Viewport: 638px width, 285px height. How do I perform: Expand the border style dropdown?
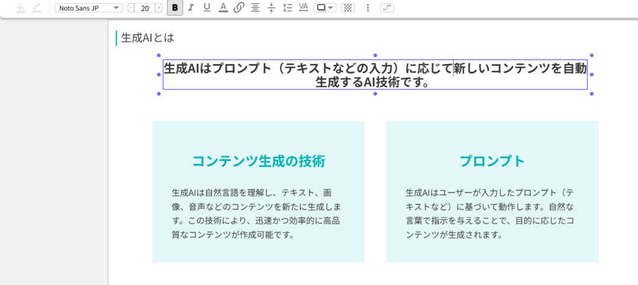coord(325,7)
